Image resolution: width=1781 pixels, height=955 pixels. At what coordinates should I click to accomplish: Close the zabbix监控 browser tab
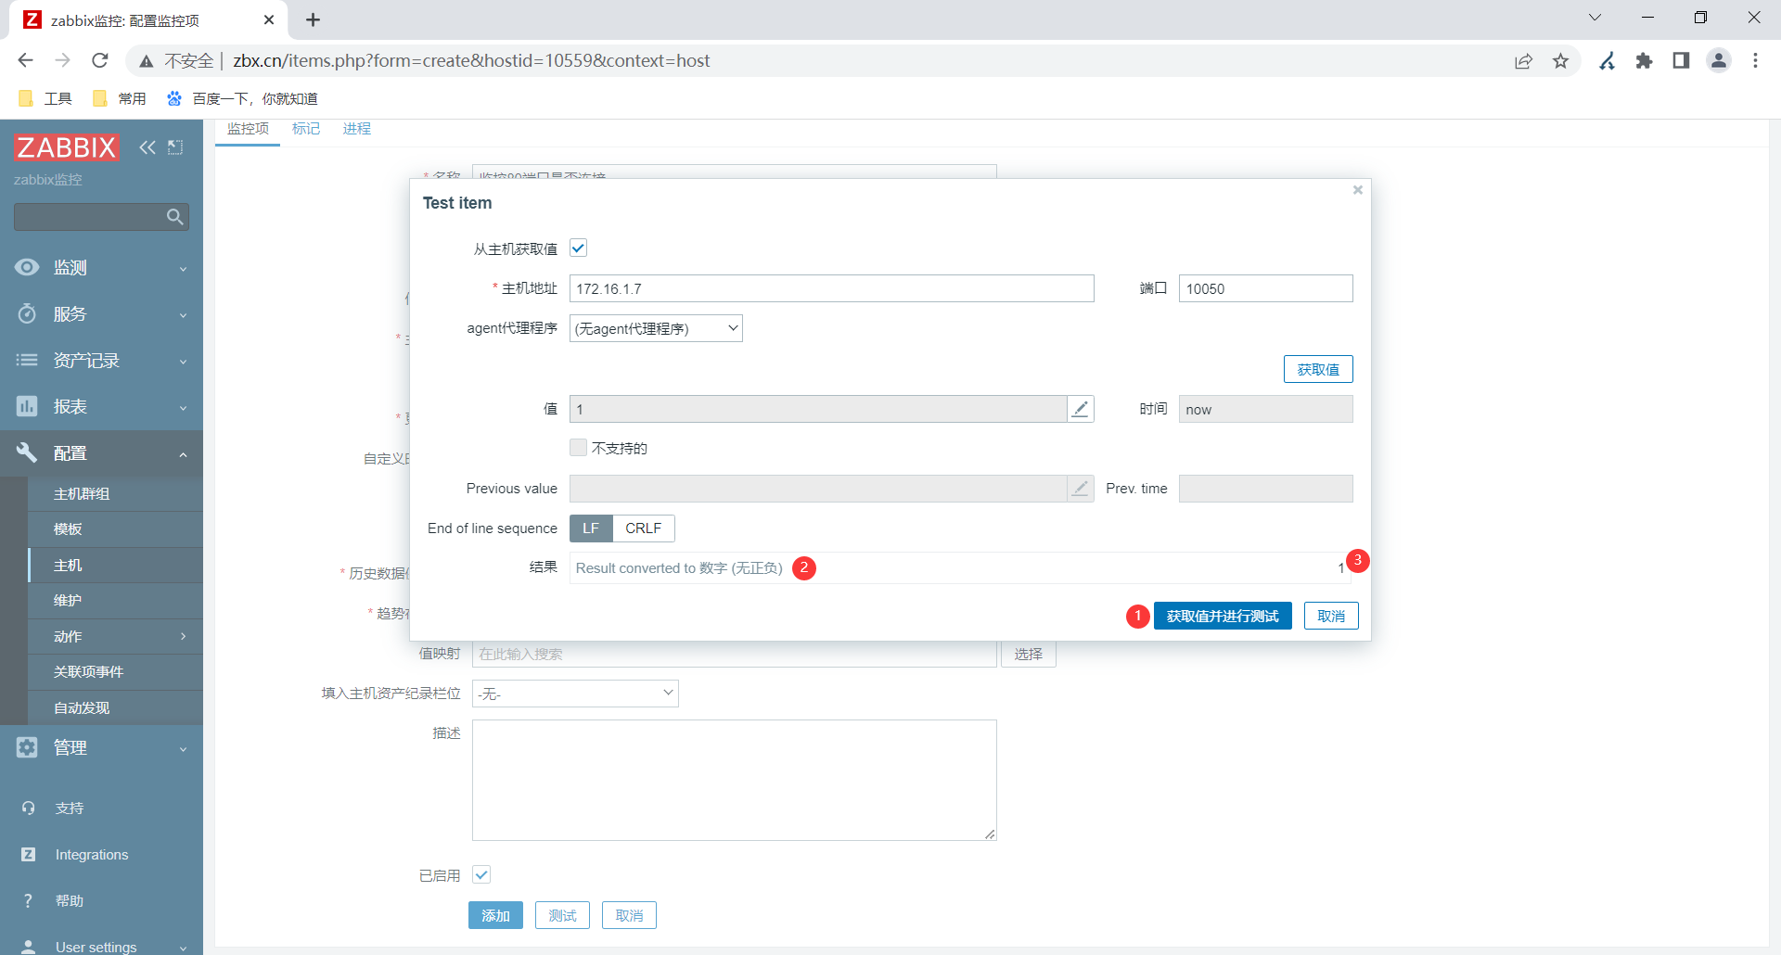269,19
